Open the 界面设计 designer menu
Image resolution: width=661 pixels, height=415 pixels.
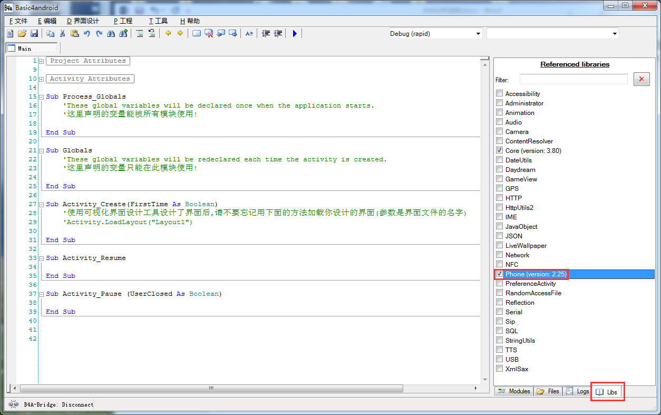[x=83, y=21]
